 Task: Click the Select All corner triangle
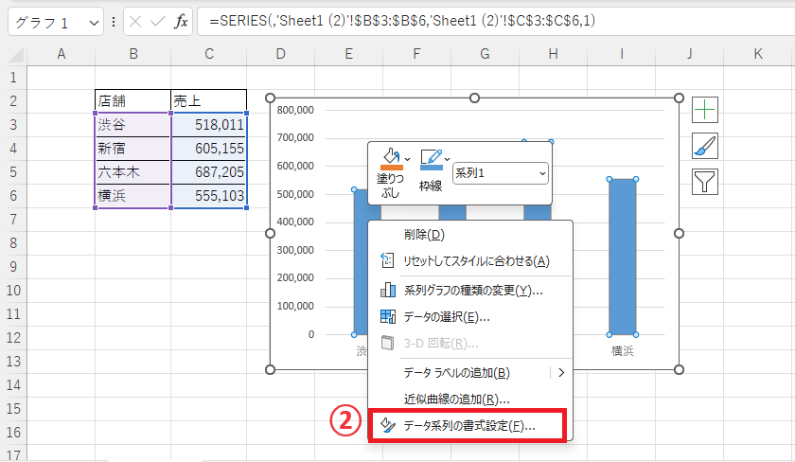tap(16, 54)
